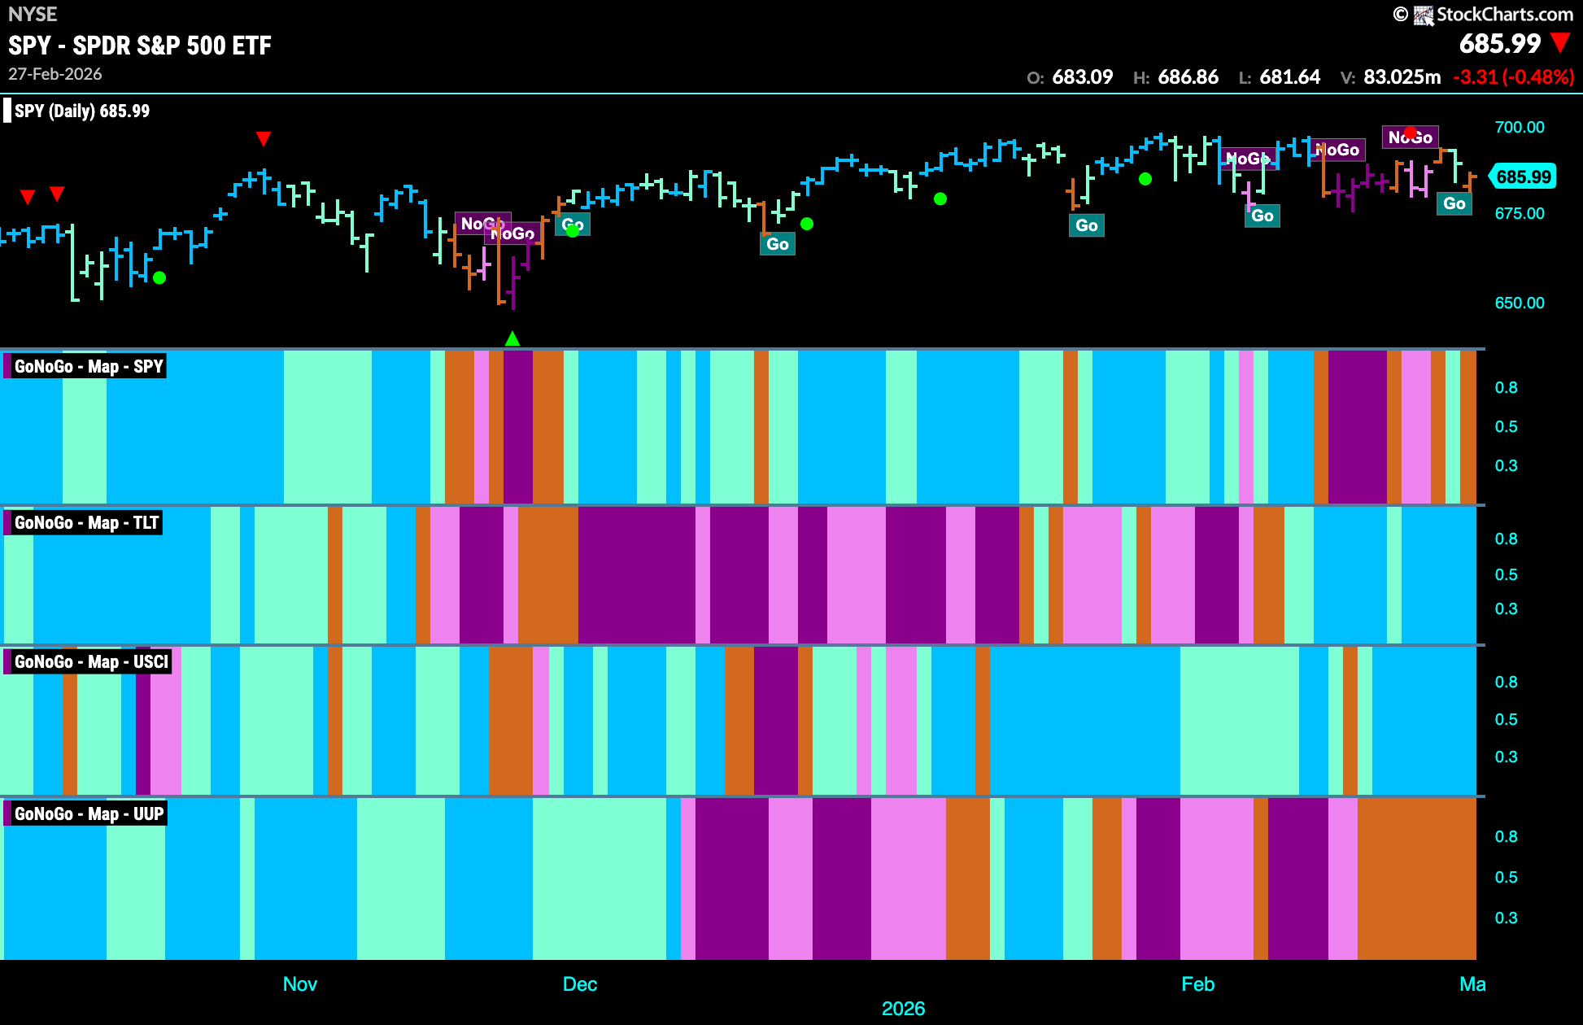
Task: Click the SPY - SPDR S&P 500 ETF title
Action: coord(140,46)
